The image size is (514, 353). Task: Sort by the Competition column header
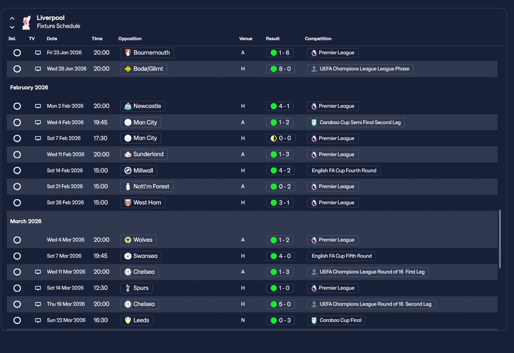click(x=318, y=39)
